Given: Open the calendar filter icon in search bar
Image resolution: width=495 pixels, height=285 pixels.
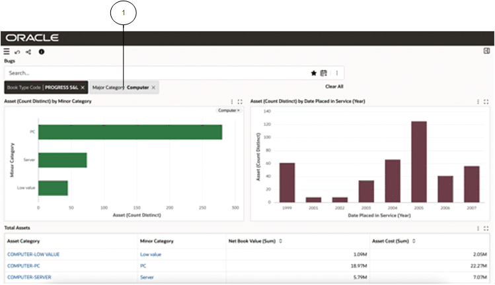Looking at the screenshot, I should pyautogui.click(x=324, y=73).
